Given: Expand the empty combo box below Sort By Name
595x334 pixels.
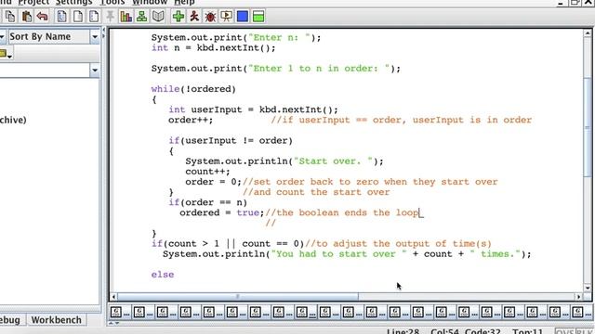Looking at the screenshot, I should [x=95, y=71].
